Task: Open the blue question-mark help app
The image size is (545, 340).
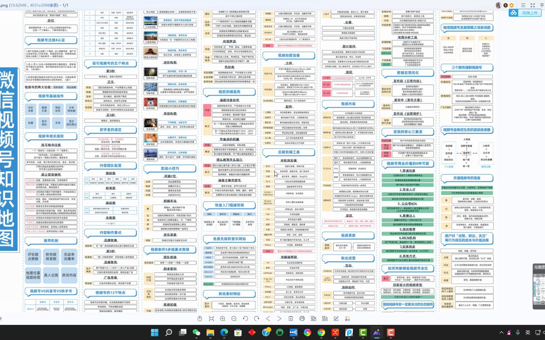Action: [x=266, y=332]
